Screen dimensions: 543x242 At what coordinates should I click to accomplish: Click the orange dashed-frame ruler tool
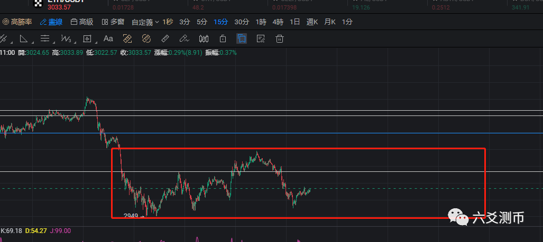pyautogui.click(x=127, y=38)
